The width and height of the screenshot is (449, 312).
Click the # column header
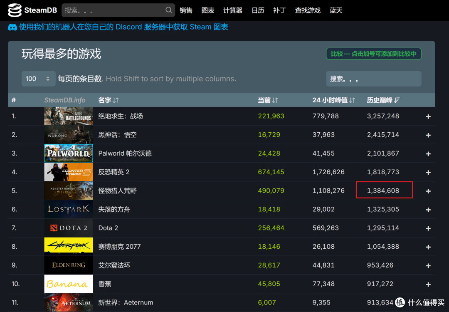[x=14, y=100]
